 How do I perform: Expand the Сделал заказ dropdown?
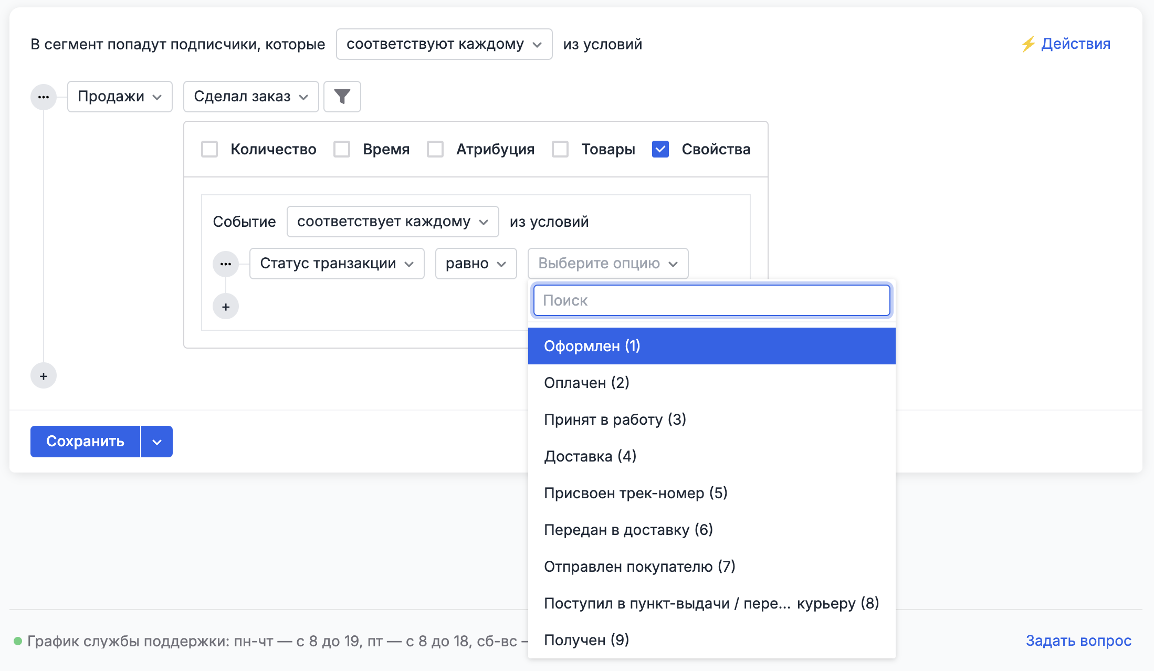[251, 97]
